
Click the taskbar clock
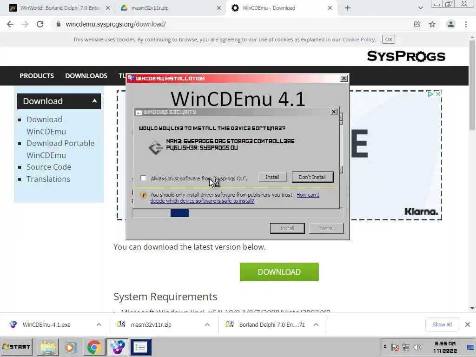pos(445,347)
